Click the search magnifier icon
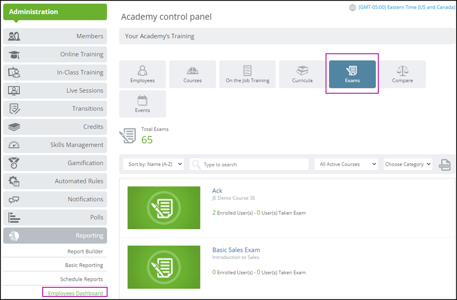The image size is (457, 300). point(197,164)
